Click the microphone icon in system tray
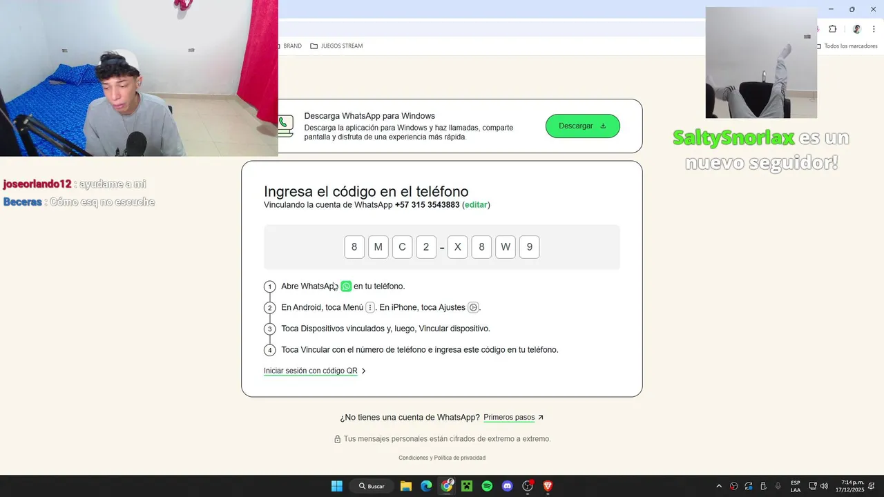Screen dimensions: 884x497 [778, 486]
